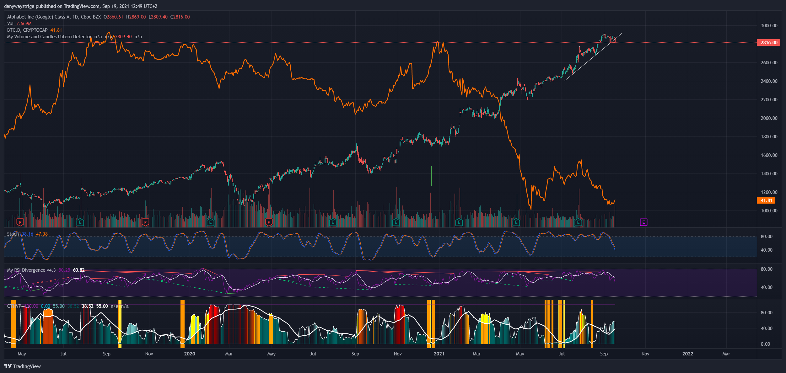The height and width of the screenshot is (373, 786).
Task: Open the red earnings marker before May 2020
Action: pyautogui.click(x=268, y=222)
